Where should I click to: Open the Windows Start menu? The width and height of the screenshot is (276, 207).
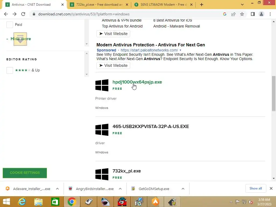point(6,202)
